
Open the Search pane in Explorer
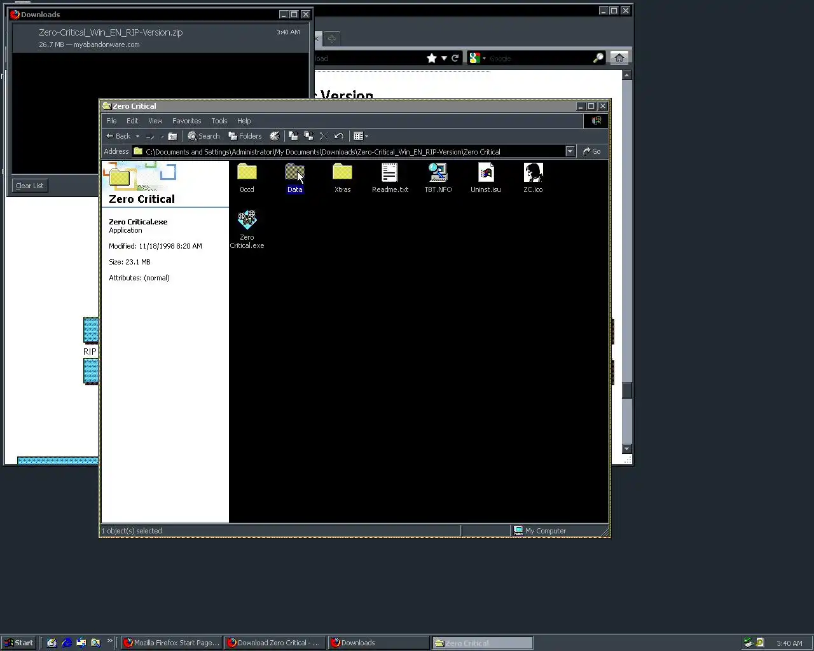pos(203,136)
